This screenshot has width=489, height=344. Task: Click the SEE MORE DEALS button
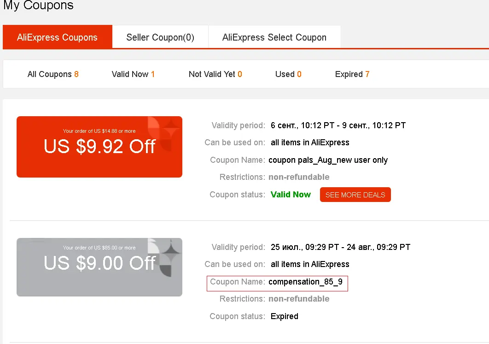pyautogui.click(x=355, y=195)
